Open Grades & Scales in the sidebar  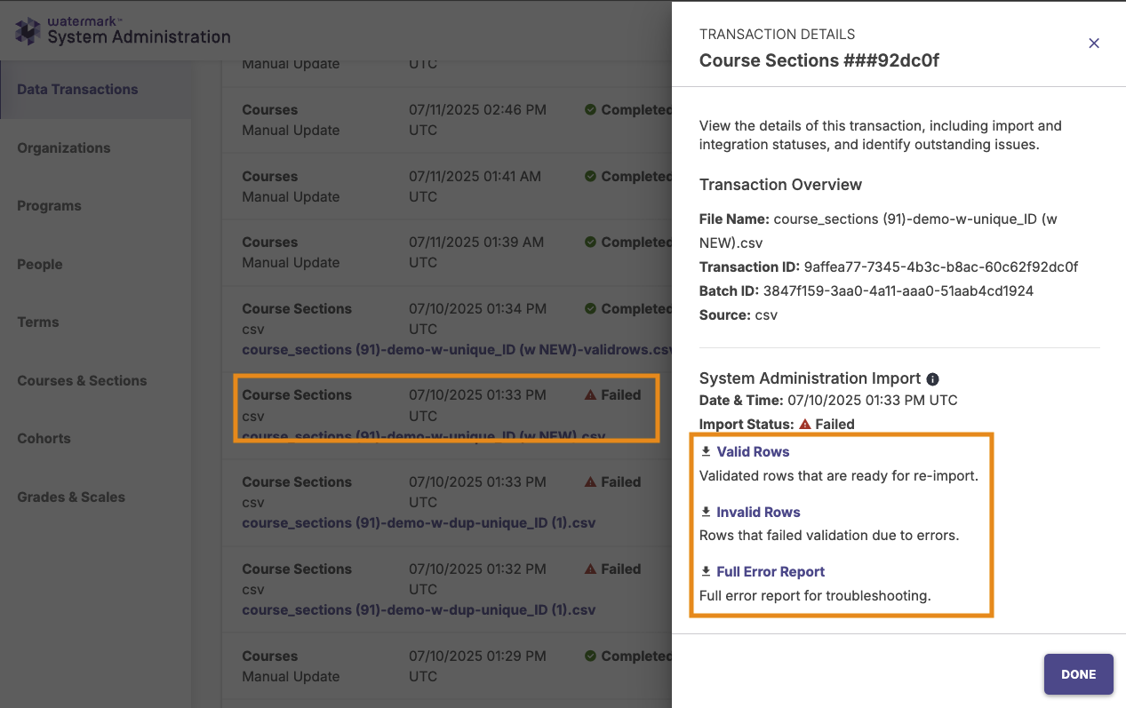click(x=71, y=497)
